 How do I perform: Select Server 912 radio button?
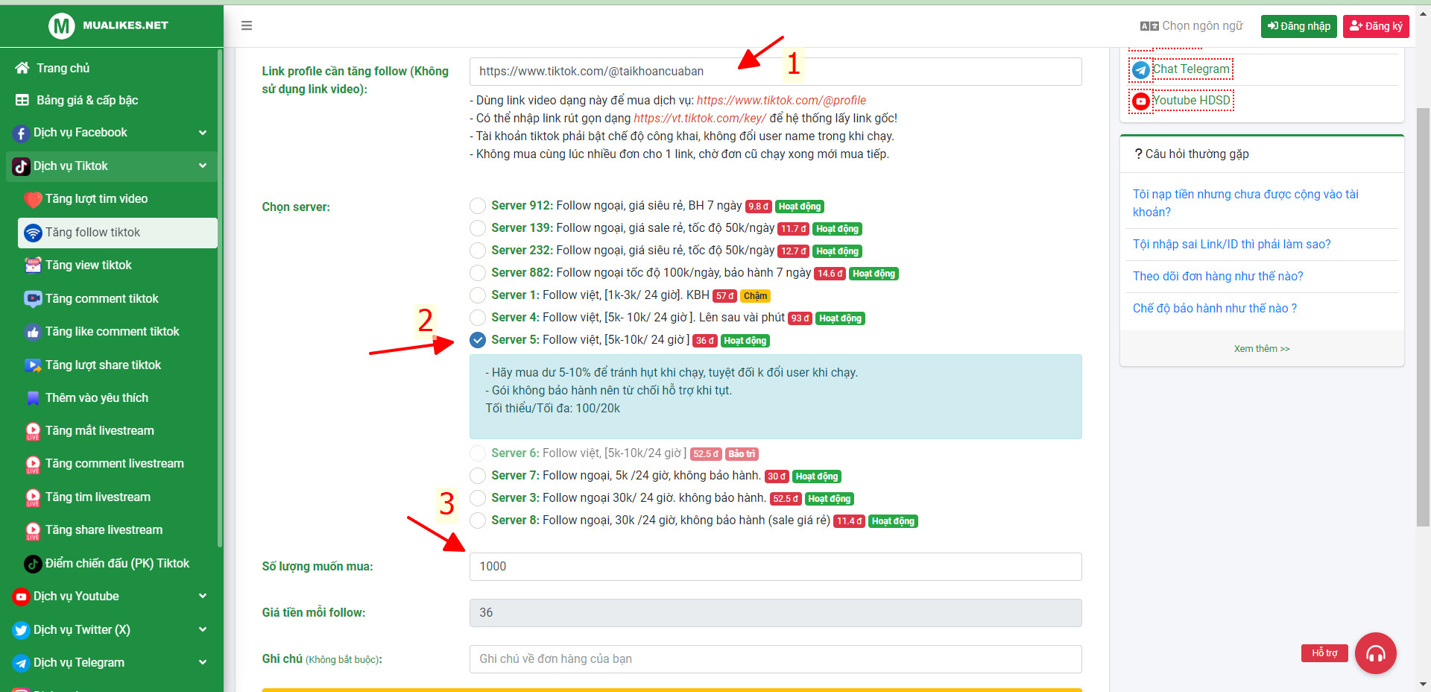point(478,206)
